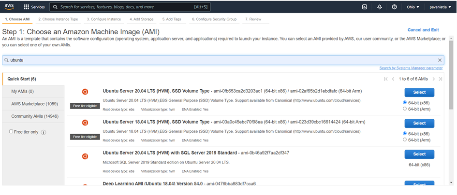Viewport: 457px width, 195px height.
Task: Click Ubuntu Server 18.04 LTS (HVM) title
Action: point(156,122)
